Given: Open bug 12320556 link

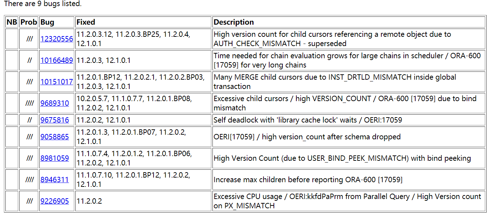Looking at the screenshot, I should pos(57,39).
